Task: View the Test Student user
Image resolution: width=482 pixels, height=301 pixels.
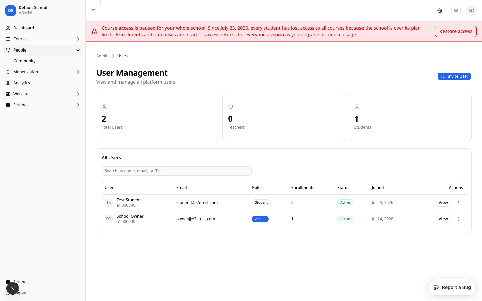Action: [443, 203]
